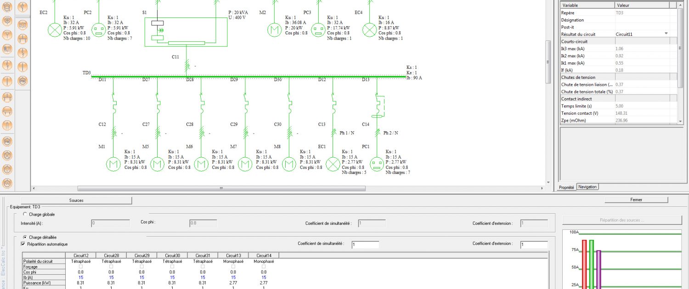The width and height of the screenshot is (689, 289).
Task: Select motor M8 symbol in the diagram
Action: (x=289, y=164)
